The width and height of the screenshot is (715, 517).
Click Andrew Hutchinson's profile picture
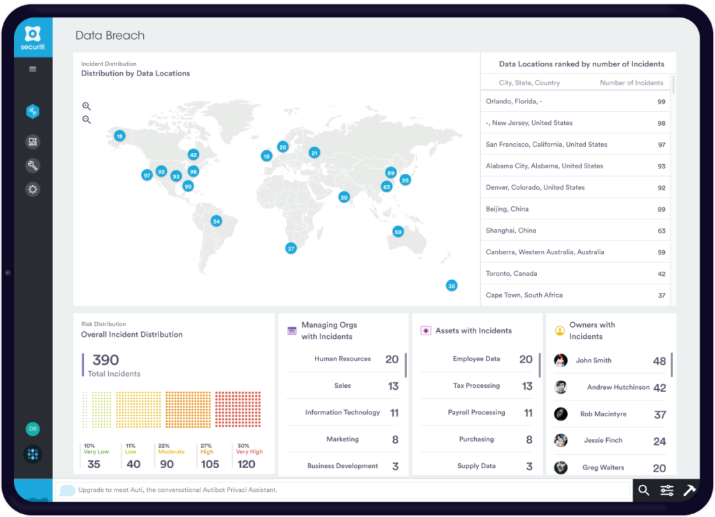coord(561,387)
